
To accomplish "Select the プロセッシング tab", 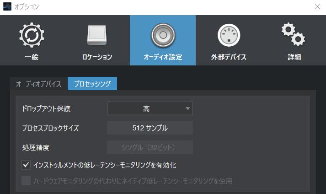I will pyautogui.click(x=92, y=84).
